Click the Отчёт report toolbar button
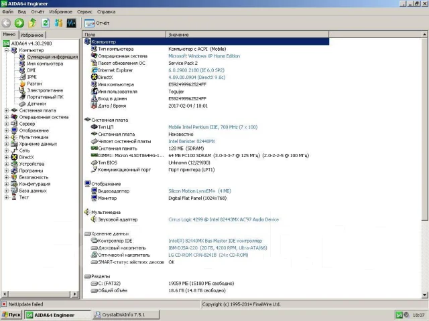This screenshot has height=321, width=429. click(97, 23)
